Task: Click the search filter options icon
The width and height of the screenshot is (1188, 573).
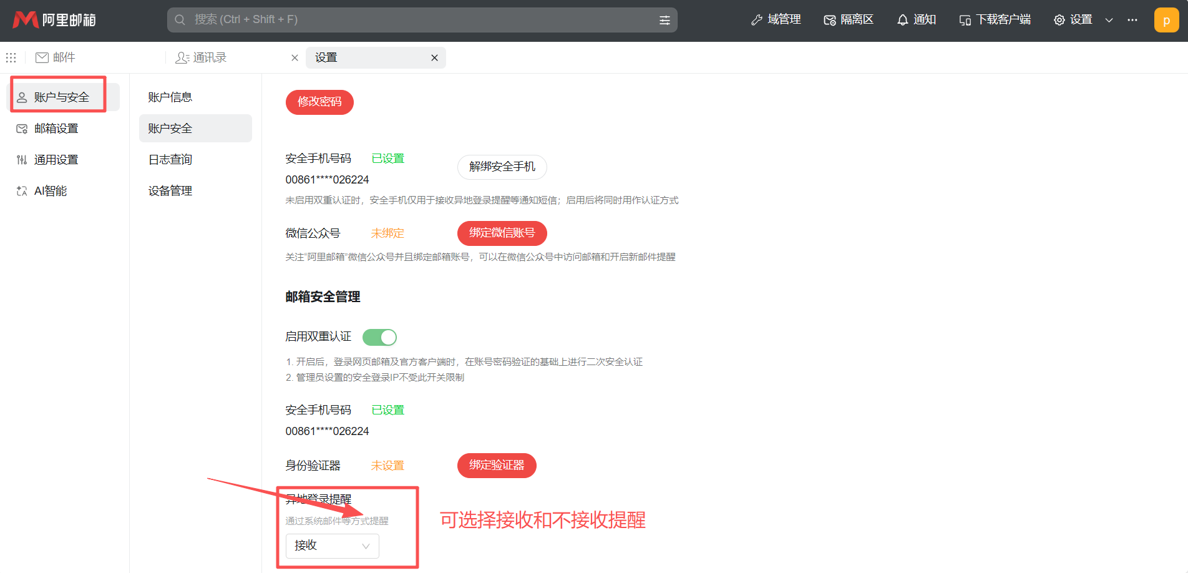Action: [x=665, y=20]
